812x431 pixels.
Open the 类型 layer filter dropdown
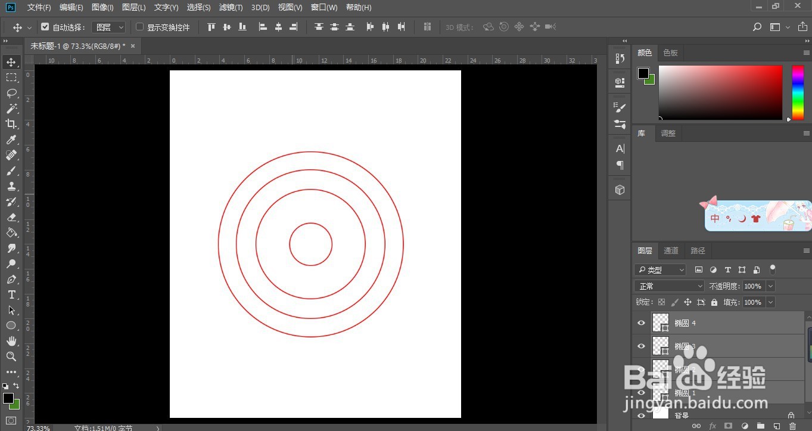660,270
